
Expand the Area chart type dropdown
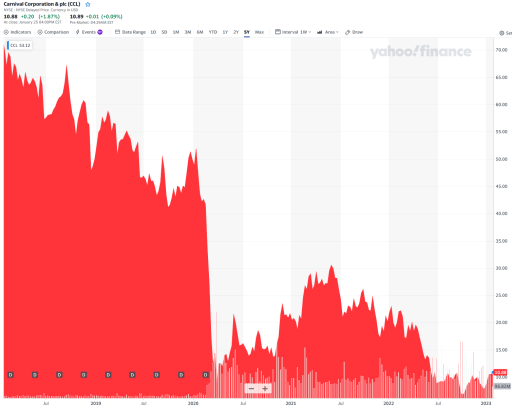point(327,32)
